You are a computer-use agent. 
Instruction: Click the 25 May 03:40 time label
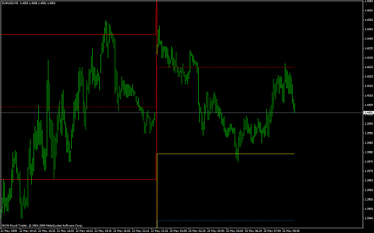[215, 231]
